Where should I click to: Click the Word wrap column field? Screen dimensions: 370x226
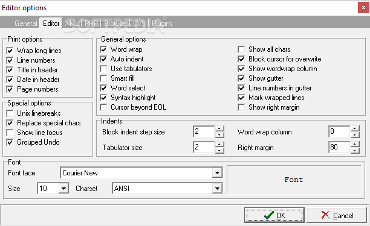click(339, 131)
